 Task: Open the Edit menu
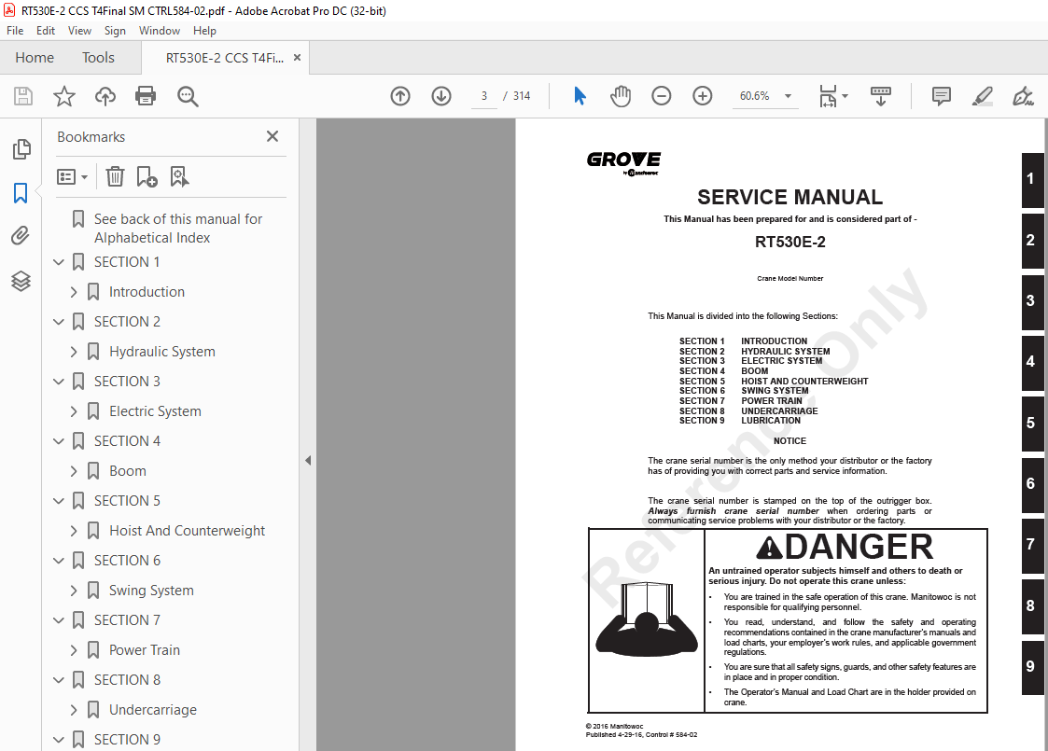[x=46, y=31]
